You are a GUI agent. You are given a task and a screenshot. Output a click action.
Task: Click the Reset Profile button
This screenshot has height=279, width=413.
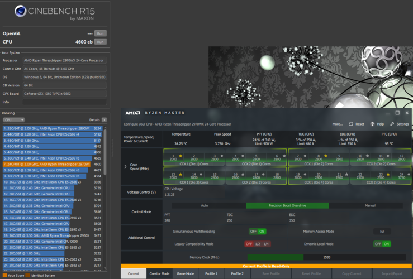(311, 274)
